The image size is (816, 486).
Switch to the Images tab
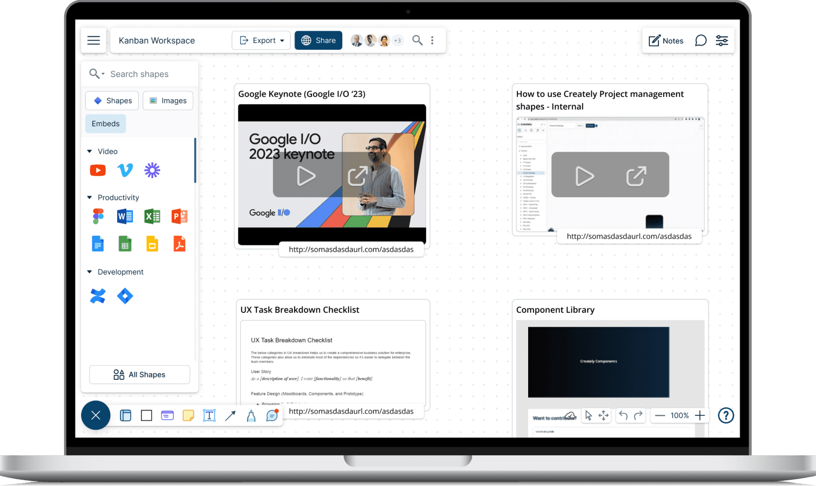pyautogui.click(x=168, y=101)
